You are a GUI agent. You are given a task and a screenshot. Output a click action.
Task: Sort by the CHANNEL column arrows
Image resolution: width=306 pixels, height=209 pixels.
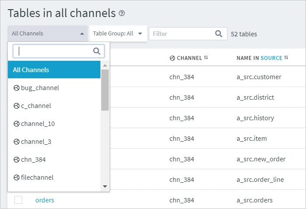[x=206, y=58]
